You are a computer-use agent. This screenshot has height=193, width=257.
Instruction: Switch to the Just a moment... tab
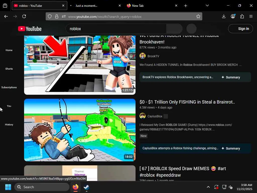click(95, 6)
